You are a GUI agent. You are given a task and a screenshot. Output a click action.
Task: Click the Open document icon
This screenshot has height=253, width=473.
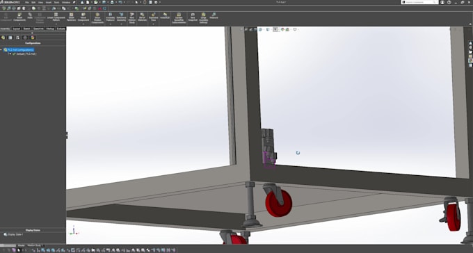coord(95,2)
